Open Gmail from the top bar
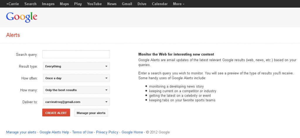300x138 pixels. (x=127, y=4)
